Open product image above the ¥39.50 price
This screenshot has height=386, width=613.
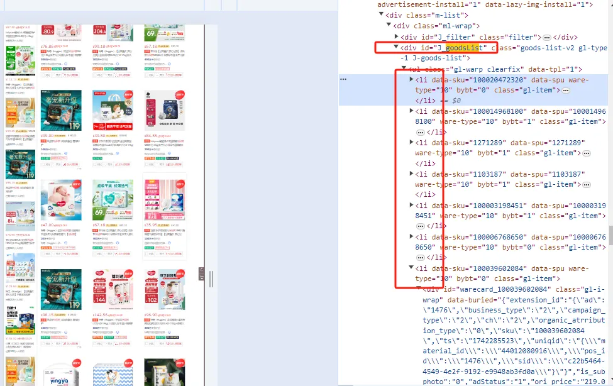[113, 110]
